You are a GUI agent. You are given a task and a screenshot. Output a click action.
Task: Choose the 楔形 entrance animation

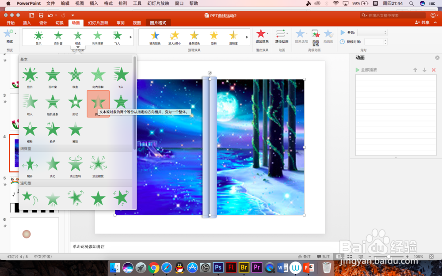coord(30,132)
